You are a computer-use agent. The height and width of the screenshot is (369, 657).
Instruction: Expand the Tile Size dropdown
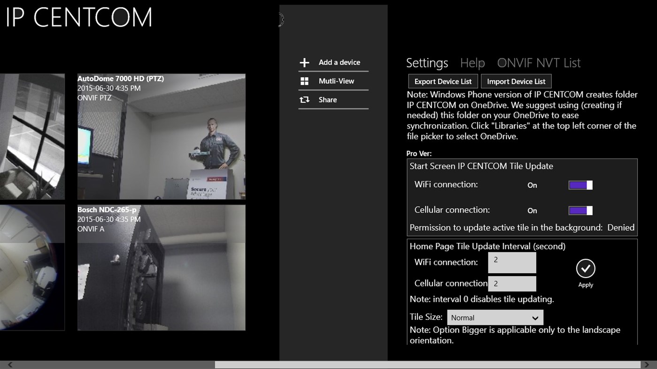(495, 317)
